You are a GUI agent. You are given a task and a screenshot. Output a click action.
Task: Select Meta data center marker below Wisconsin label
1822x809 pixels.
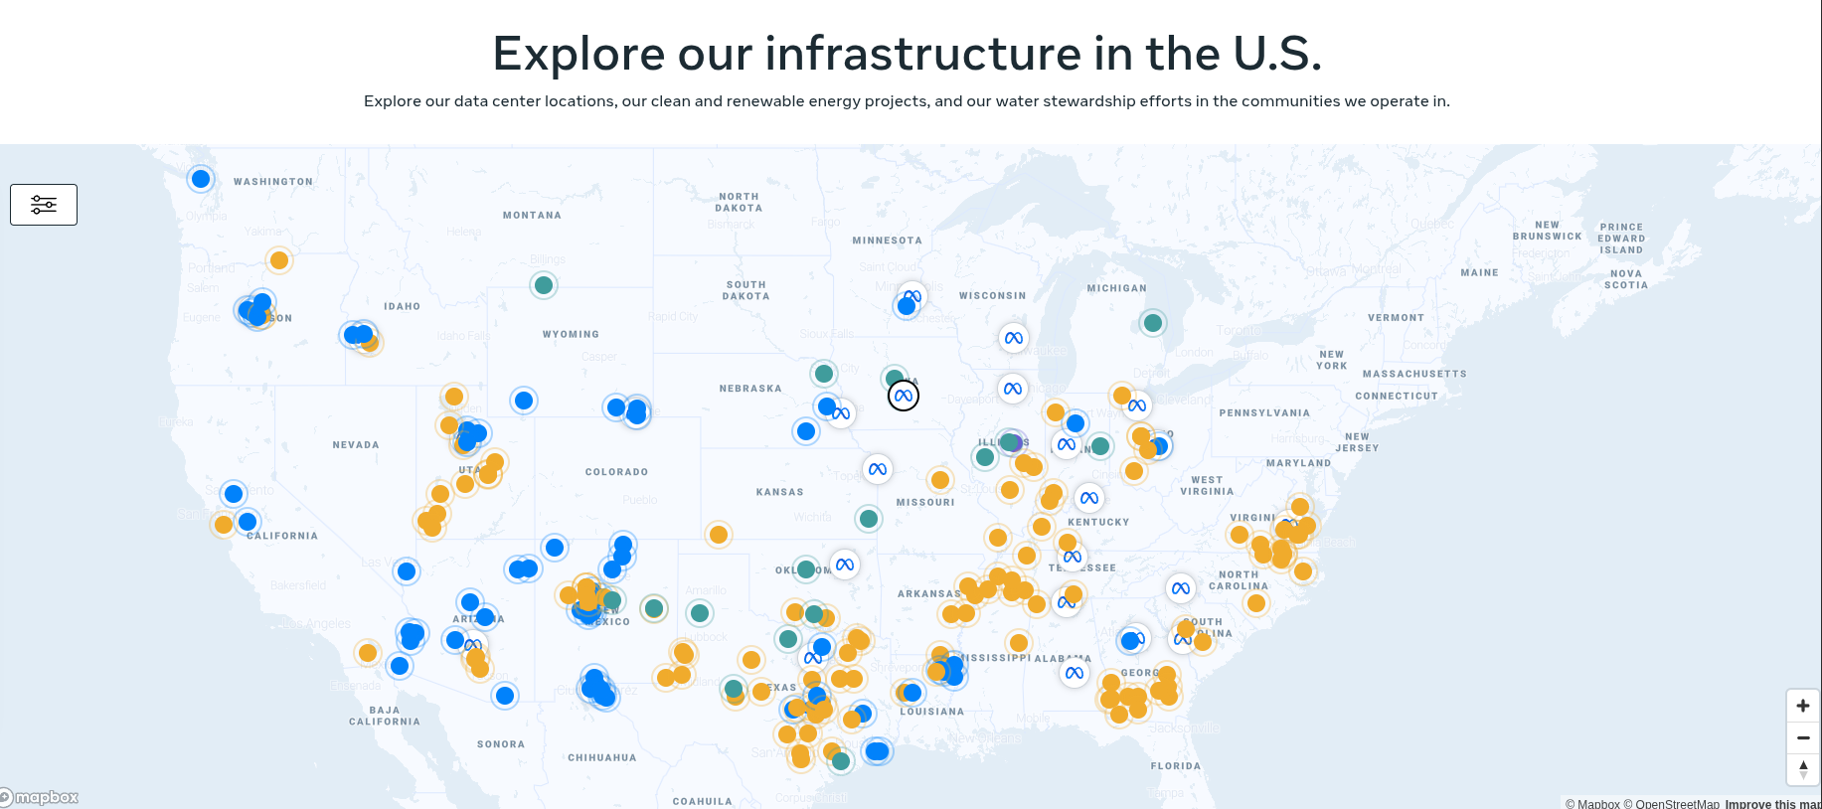tap(1013, 338)
